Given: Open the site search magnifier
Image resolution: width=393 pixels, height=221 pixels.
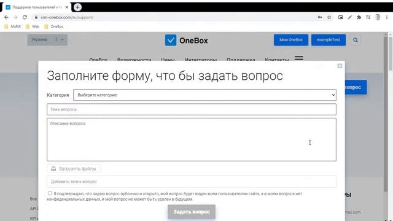Looking at the screenshot, I should tap(356, 40).
